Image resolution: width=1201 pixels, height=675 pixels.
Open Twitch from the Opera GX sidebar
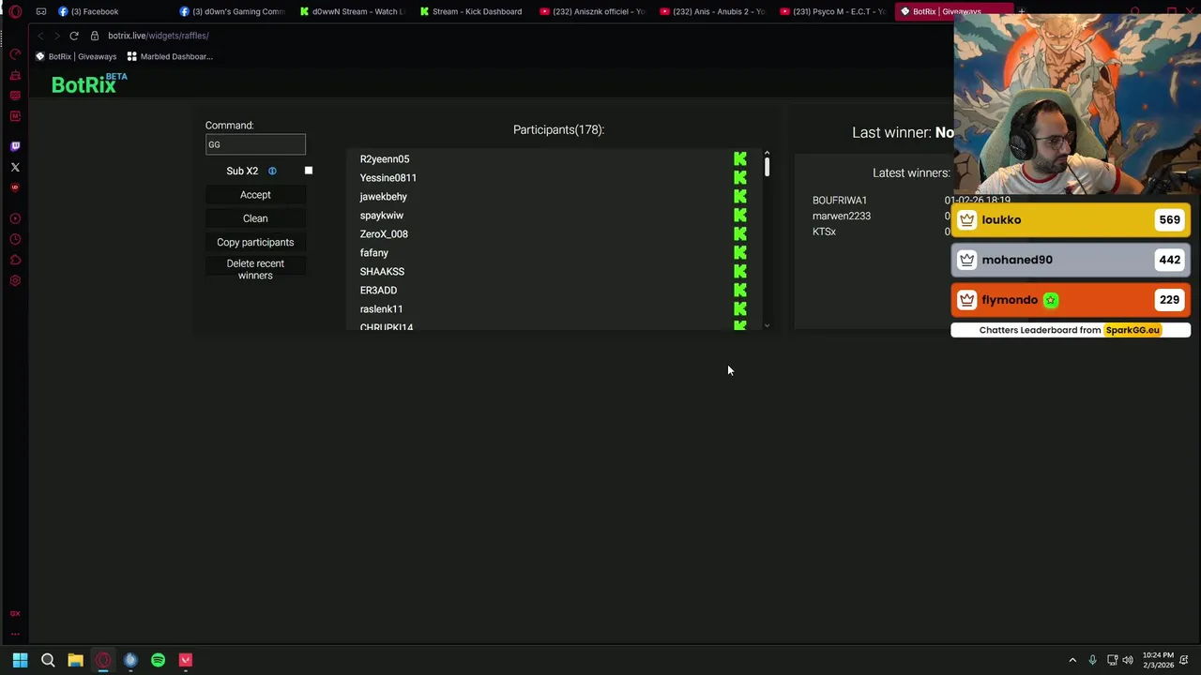click(x=15, y=146)
